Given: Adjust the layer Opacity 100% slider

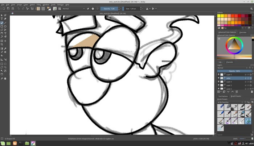Looking at the screenshot, I should point(234,71).
